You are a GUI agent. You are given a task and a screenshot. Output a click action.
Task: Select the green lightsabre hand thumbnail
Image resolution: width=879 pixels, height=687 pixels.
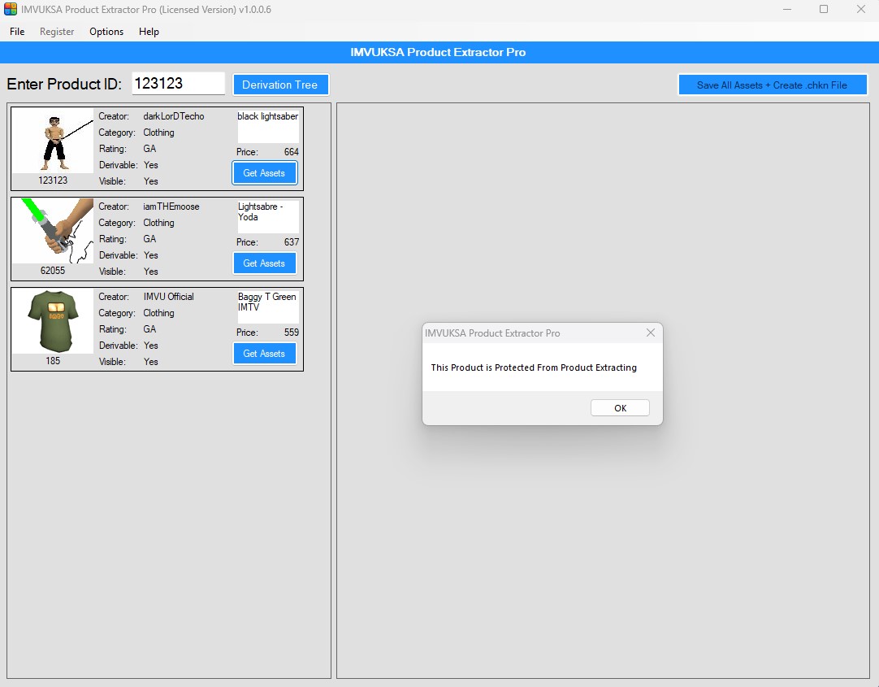[x=54, y=231]
